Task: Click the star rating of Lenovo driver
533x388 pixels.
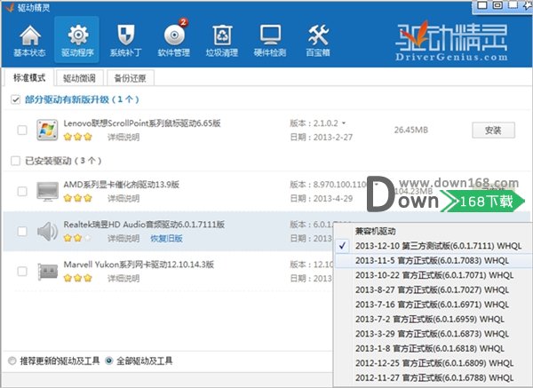Action: (x=78, y=137)
